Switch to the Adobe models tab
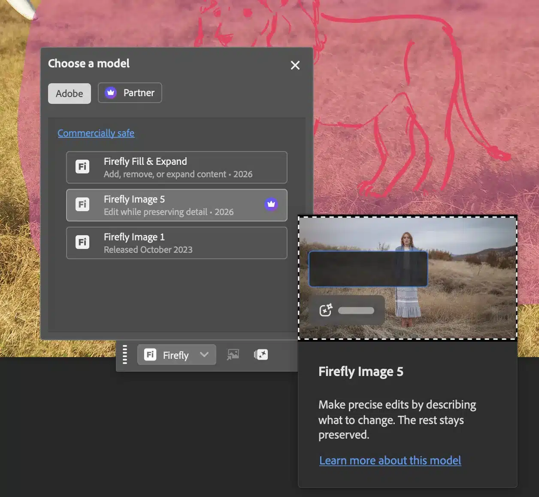Viewport: 539px width, 497px height. (70, 94)
